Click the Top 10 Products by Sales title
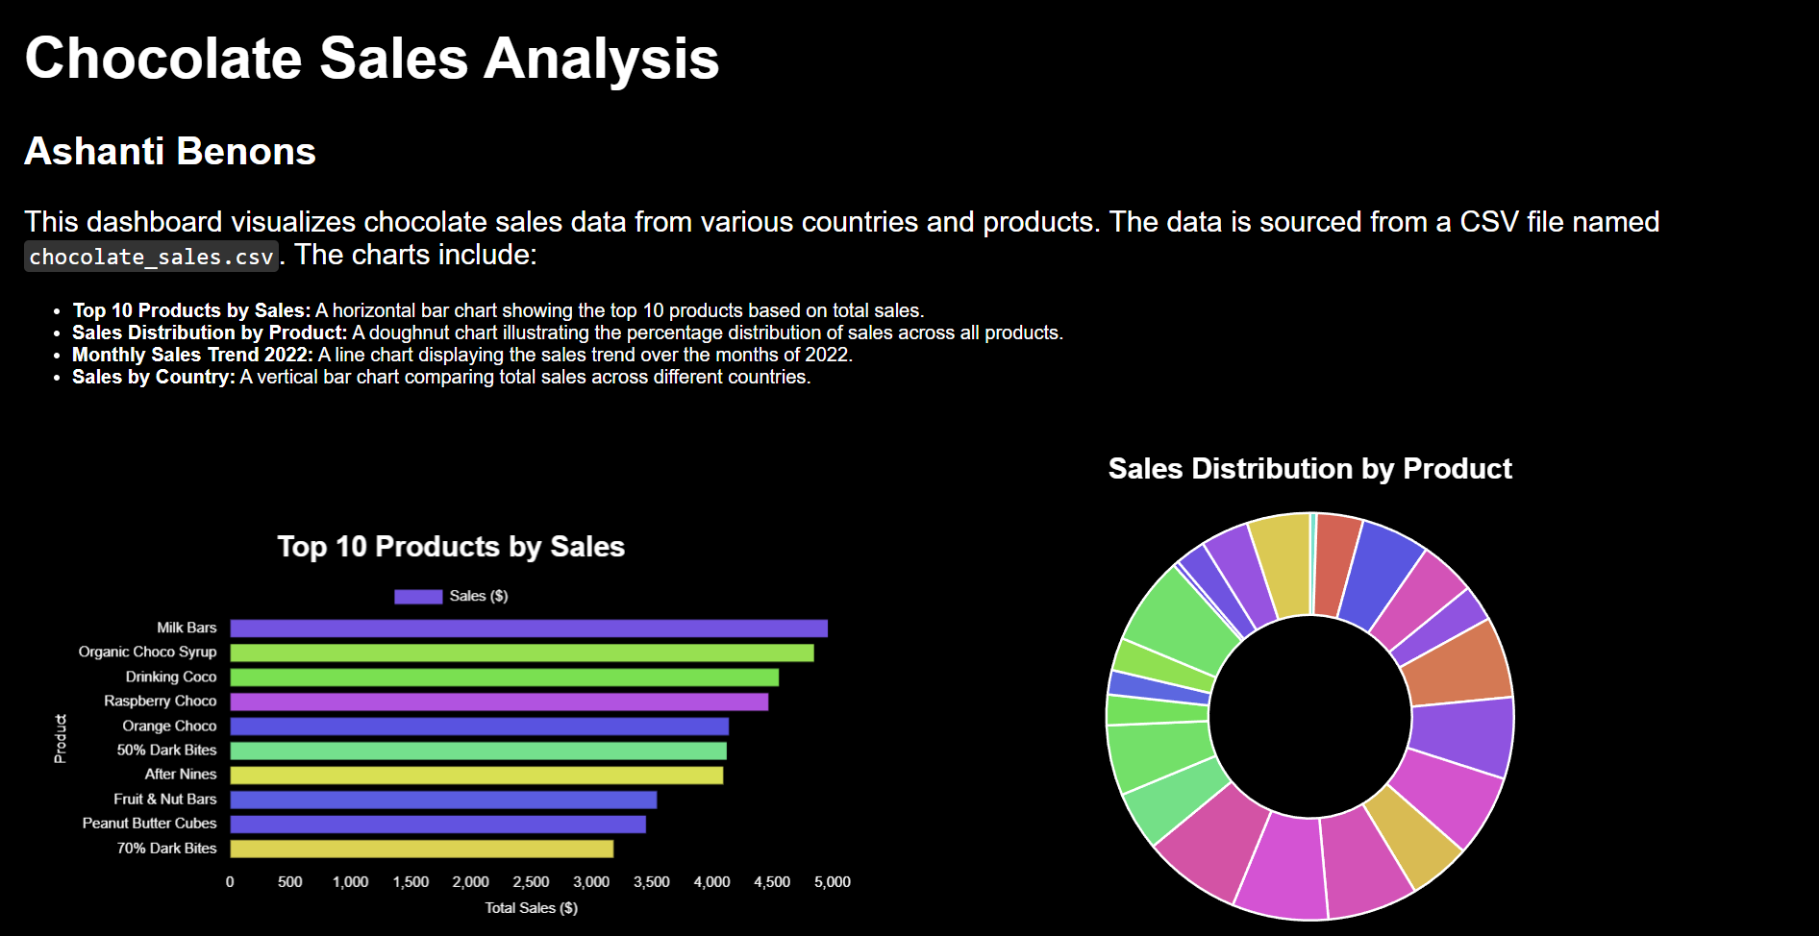This screenshot has width=1819, height=936. pyautogui.click(x=451, y=546)
